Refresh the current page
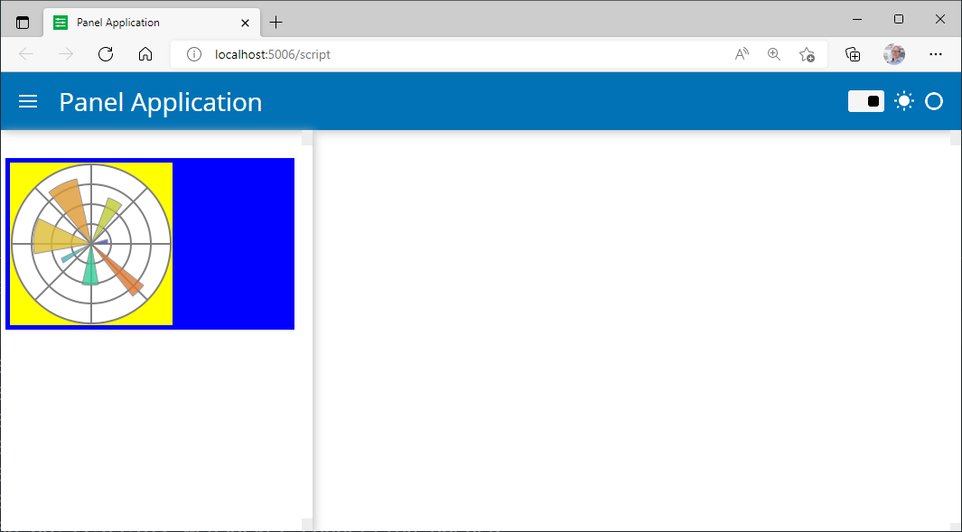This screenshot has height=532, width=962. [x=106, y=54]
